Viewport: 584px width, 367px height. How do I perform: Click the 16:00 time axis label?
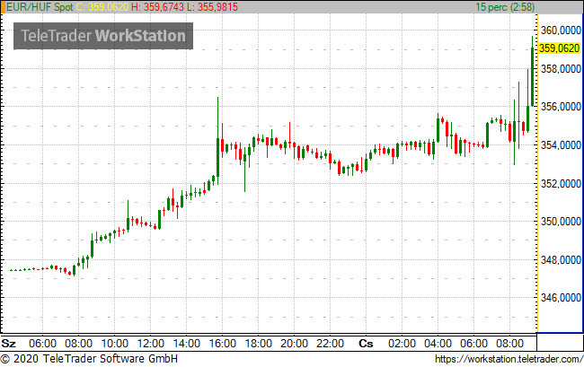coord(222,343)
